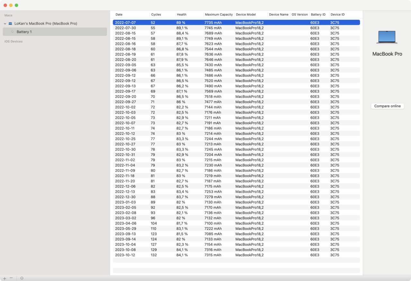Open the circled ellipsis actions menu
Screen dimensions: 411x281
(22, 278)
